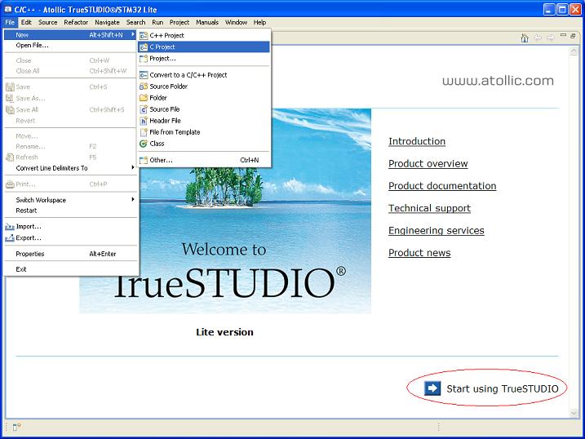The image size is (585, 439).
Task: Select Exit in File menu
Action: [70, 269]
